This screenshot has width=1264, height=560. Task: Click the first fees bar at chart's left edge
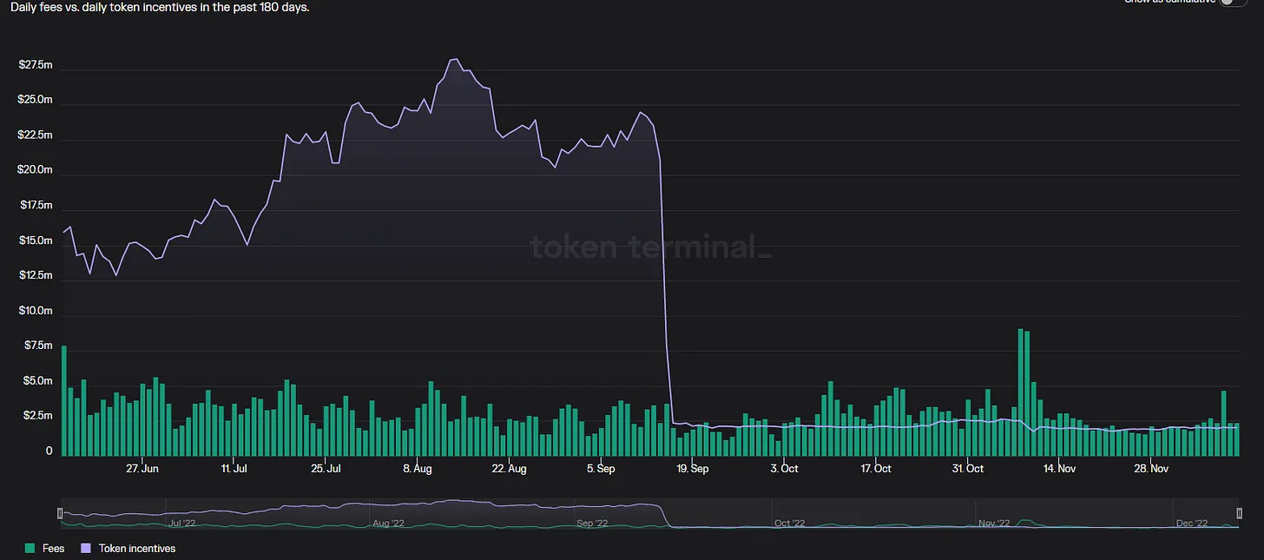click(64, 400)
